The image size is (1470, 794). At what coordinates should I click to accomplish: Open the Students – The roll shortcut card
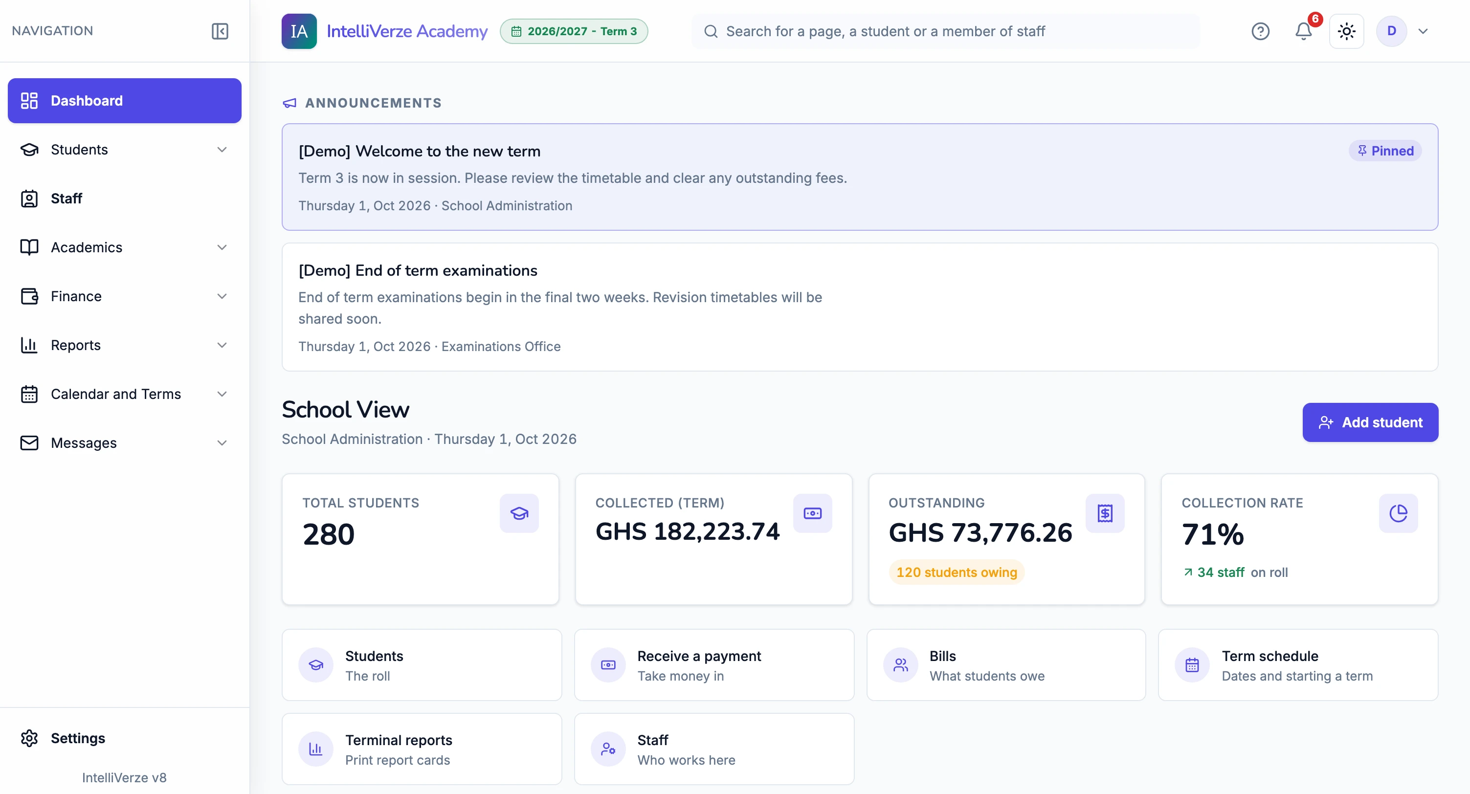tap(421, 664)
